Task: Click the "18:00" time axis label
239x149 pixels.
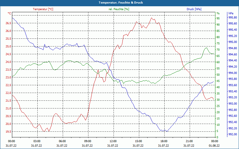Action: 164,141
